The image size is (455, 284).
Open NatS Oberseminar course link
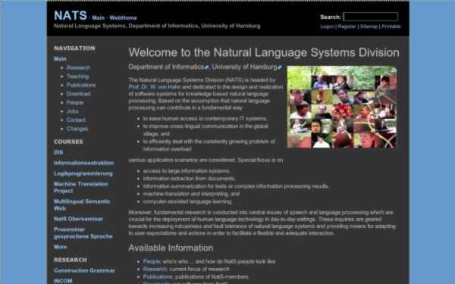(78, 219)
